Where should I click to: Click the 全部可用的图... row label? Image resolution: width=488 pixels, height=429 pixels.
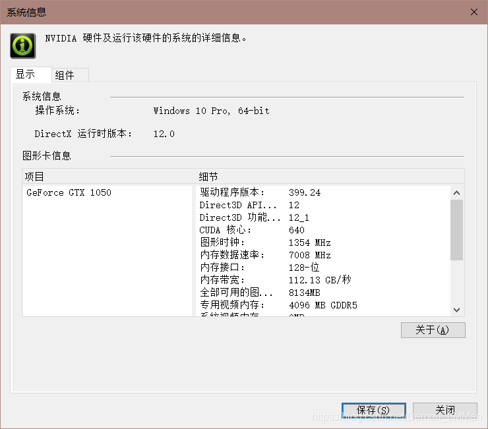tap(236, 293)
